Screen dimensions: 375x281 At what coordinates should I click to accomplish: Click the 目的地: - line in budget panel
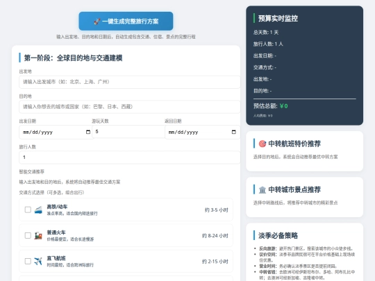point(262,91)
